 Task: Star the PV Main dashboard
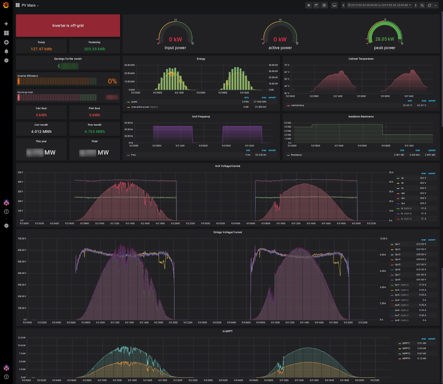pyautogui.click(x=308, y=5)
